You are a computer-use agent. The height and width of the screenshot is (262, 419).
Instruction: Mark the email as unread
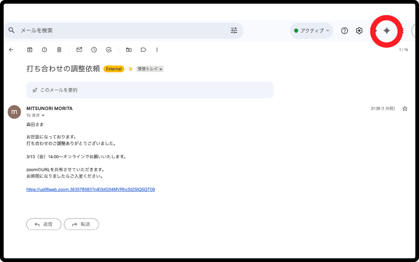[x=79, y=50]
